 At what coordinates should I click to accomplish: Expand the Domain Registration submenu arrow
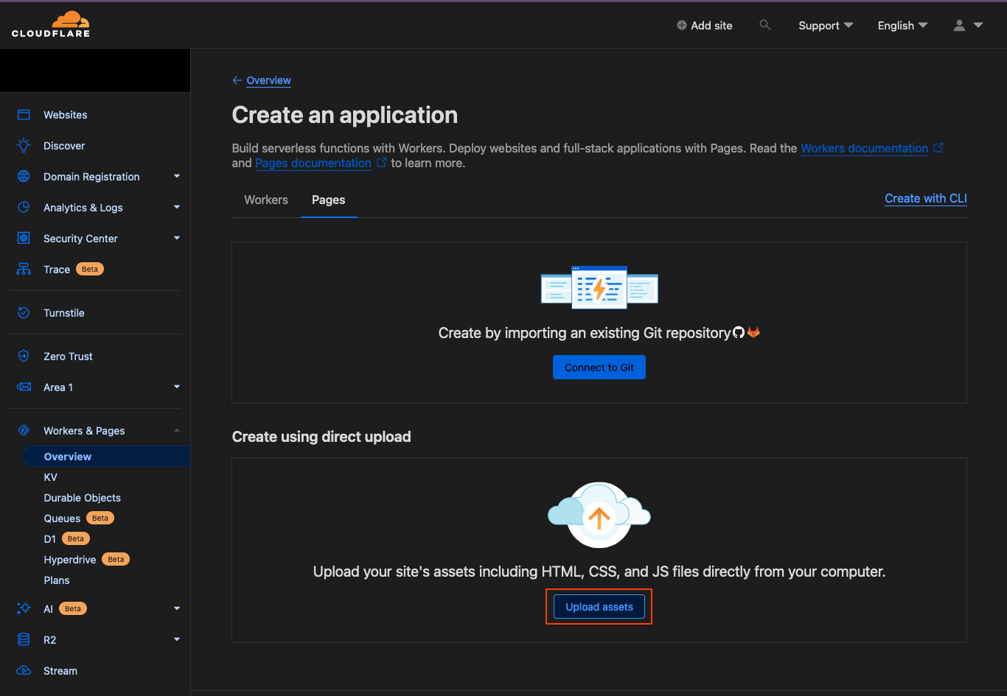[x=177, y=176]
